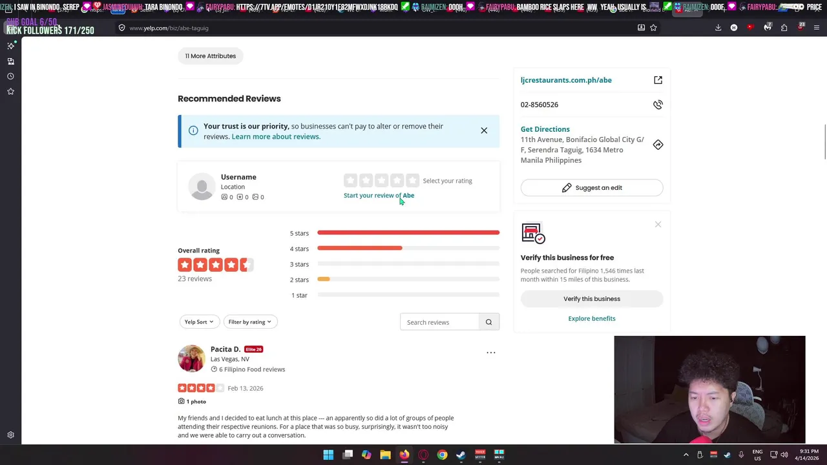Open Google Chrome from the taskbar

pos(442,455)
